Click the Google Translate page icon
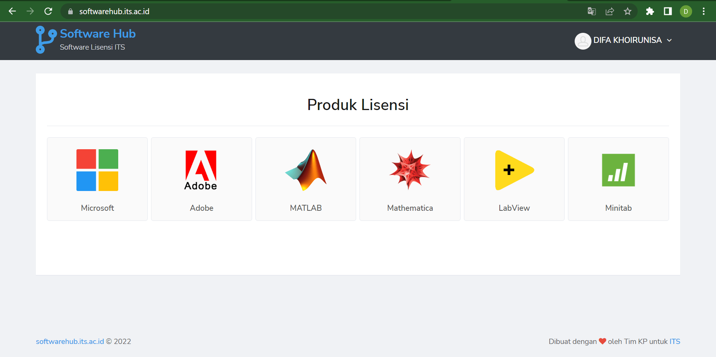Viewport: 716px width, 357px height. [x=591, y=12]
